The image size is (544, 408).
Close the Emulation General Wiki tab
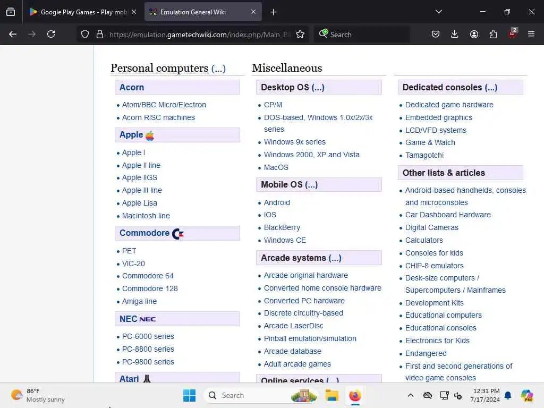click(x=253, y=12)
